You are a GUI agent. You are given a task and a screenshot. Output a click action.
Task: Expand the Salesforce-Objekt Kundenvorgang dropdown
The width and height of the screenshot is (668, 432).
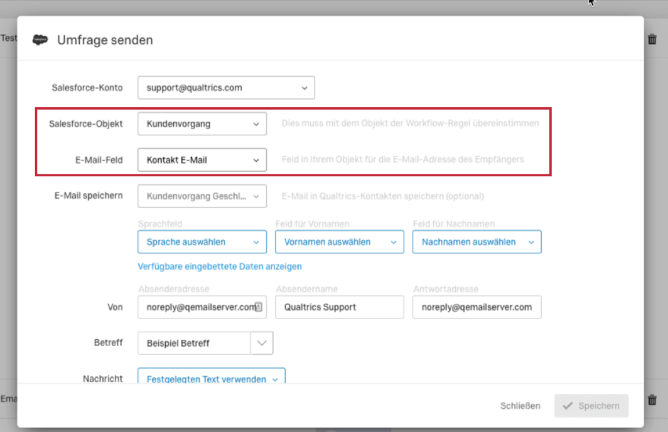(x=202, y=124)
